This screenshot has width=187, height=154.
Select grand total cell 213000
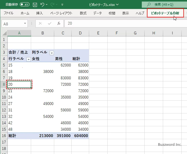(43, 136)
